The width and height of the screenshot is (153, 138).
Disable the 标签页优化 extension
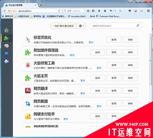114,40
